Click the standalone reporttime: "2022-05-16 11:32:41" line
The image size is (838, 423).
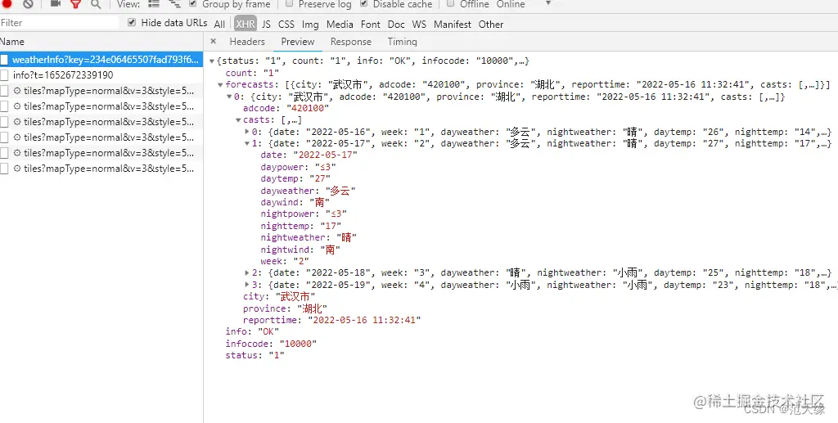click(332, 319)
